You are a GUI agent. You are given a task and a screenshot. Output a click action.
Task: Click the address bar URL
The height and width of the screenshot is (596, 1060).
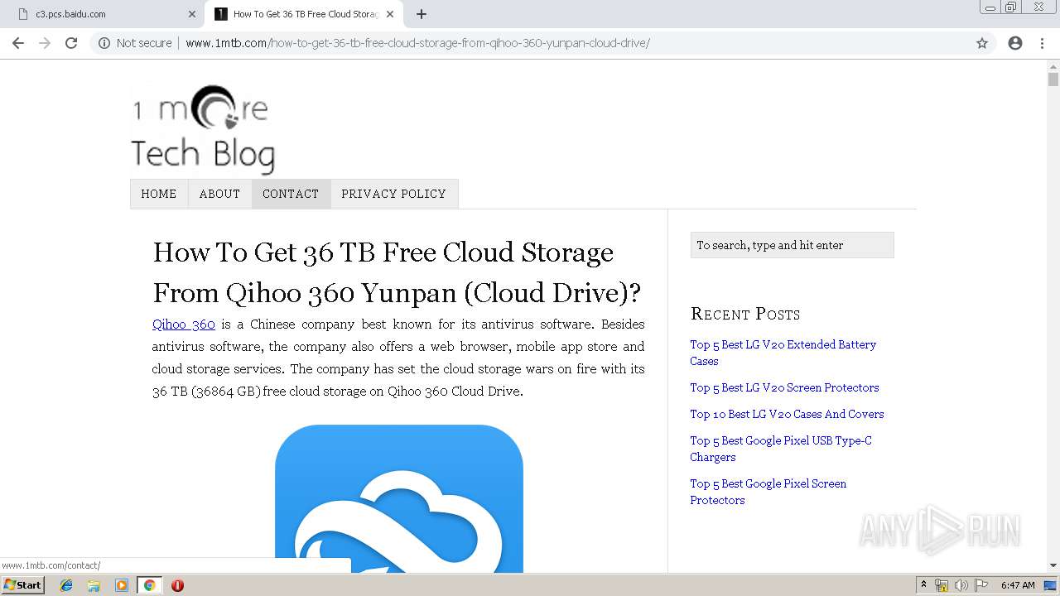[x=417, y=43]
